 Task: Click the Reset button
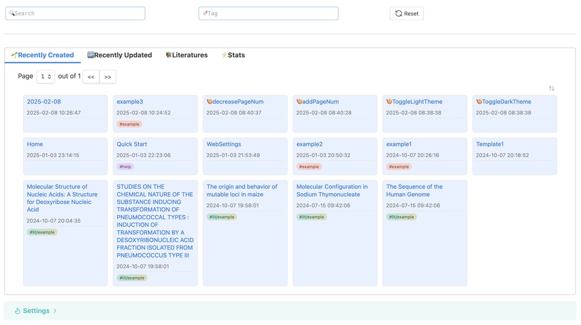pos(406,14)
